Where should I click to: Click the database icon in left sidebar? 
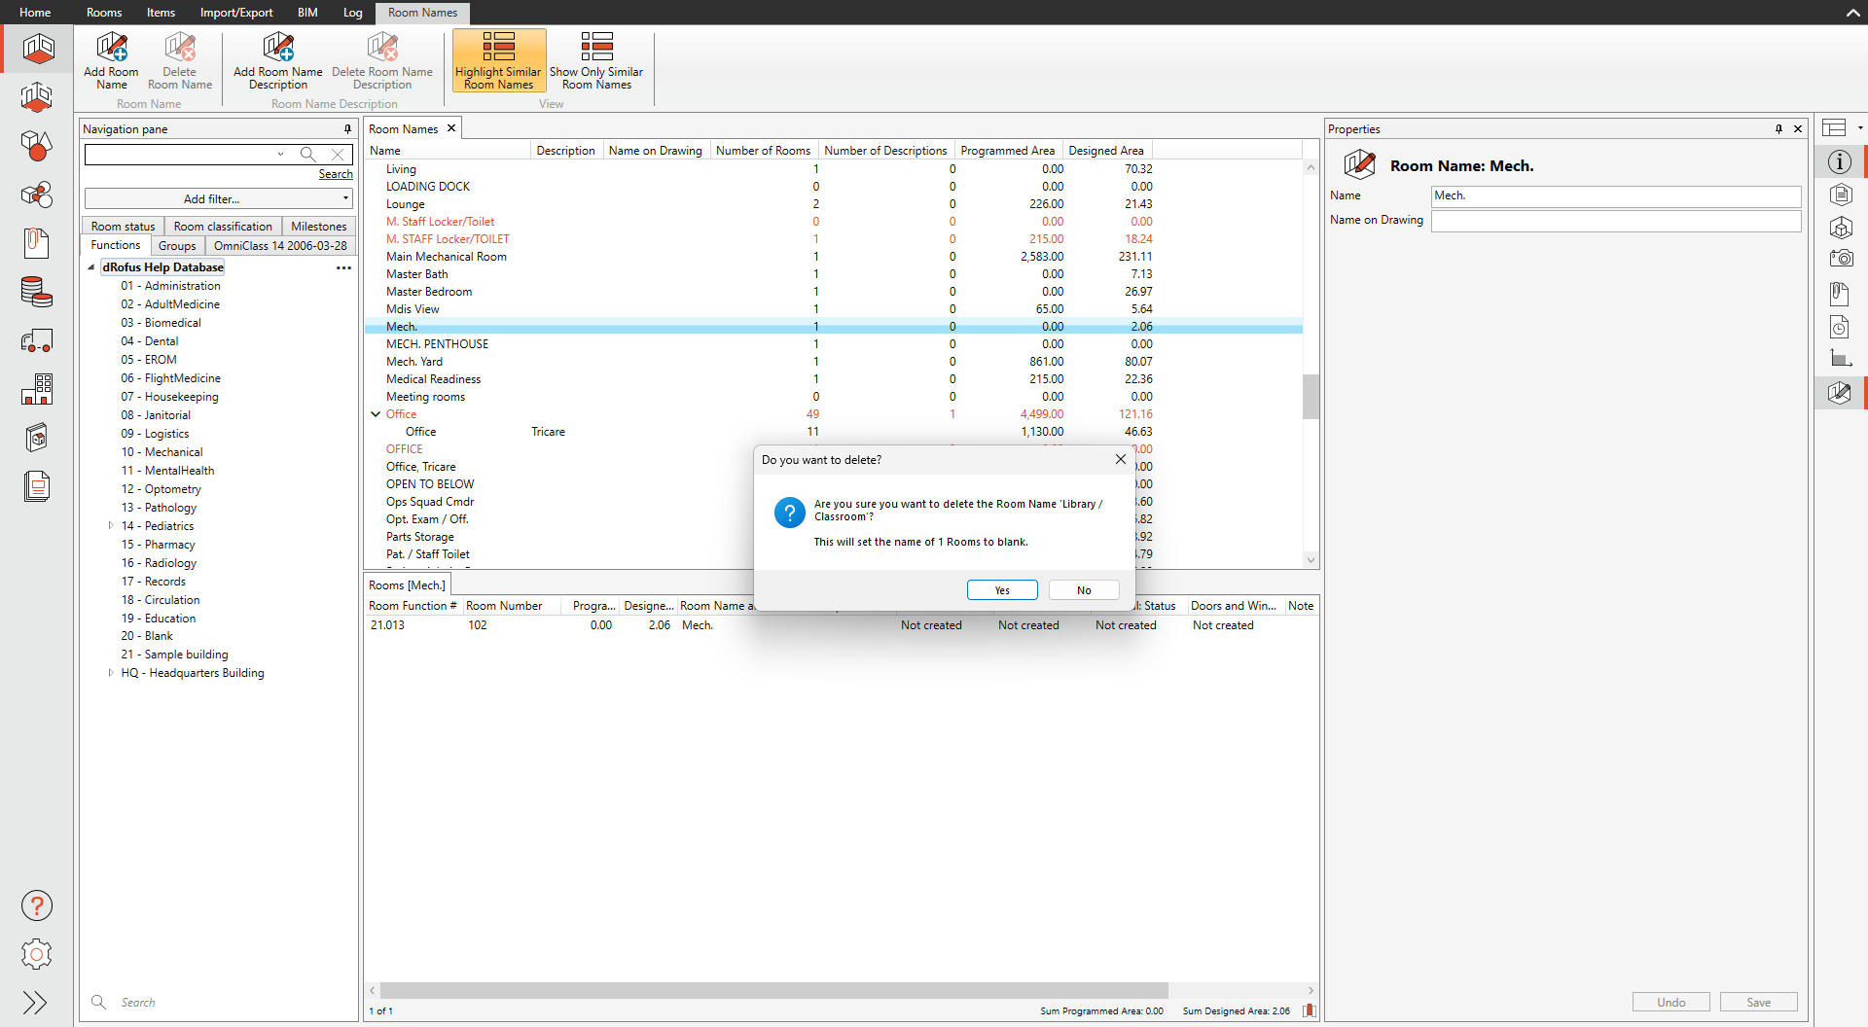37,292
